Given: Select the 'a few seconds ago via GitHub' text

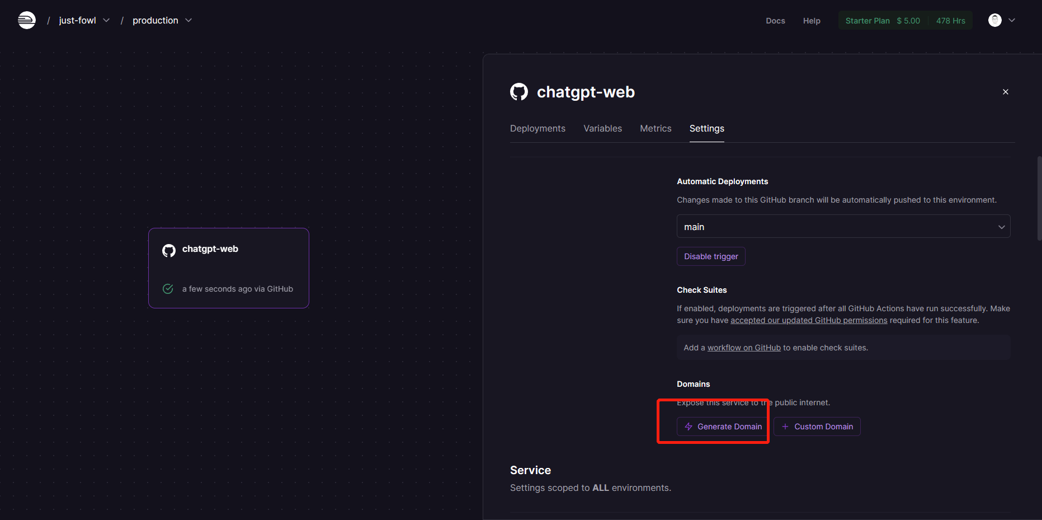Looking at the screenshot, I should (x=238, y=289).
